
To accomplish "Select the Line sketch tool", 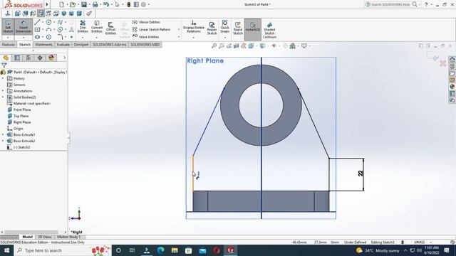I will [37, 22].
